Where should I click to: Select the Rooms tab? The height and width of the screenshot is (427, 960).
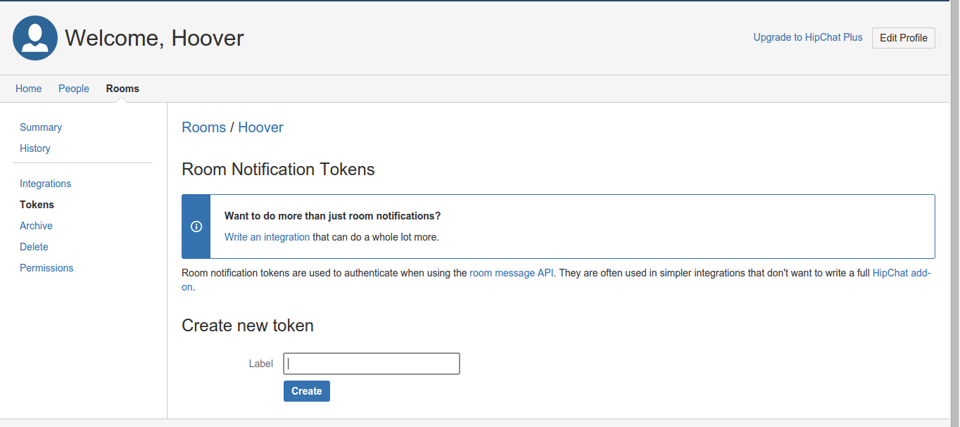click(x=122, y=89)
